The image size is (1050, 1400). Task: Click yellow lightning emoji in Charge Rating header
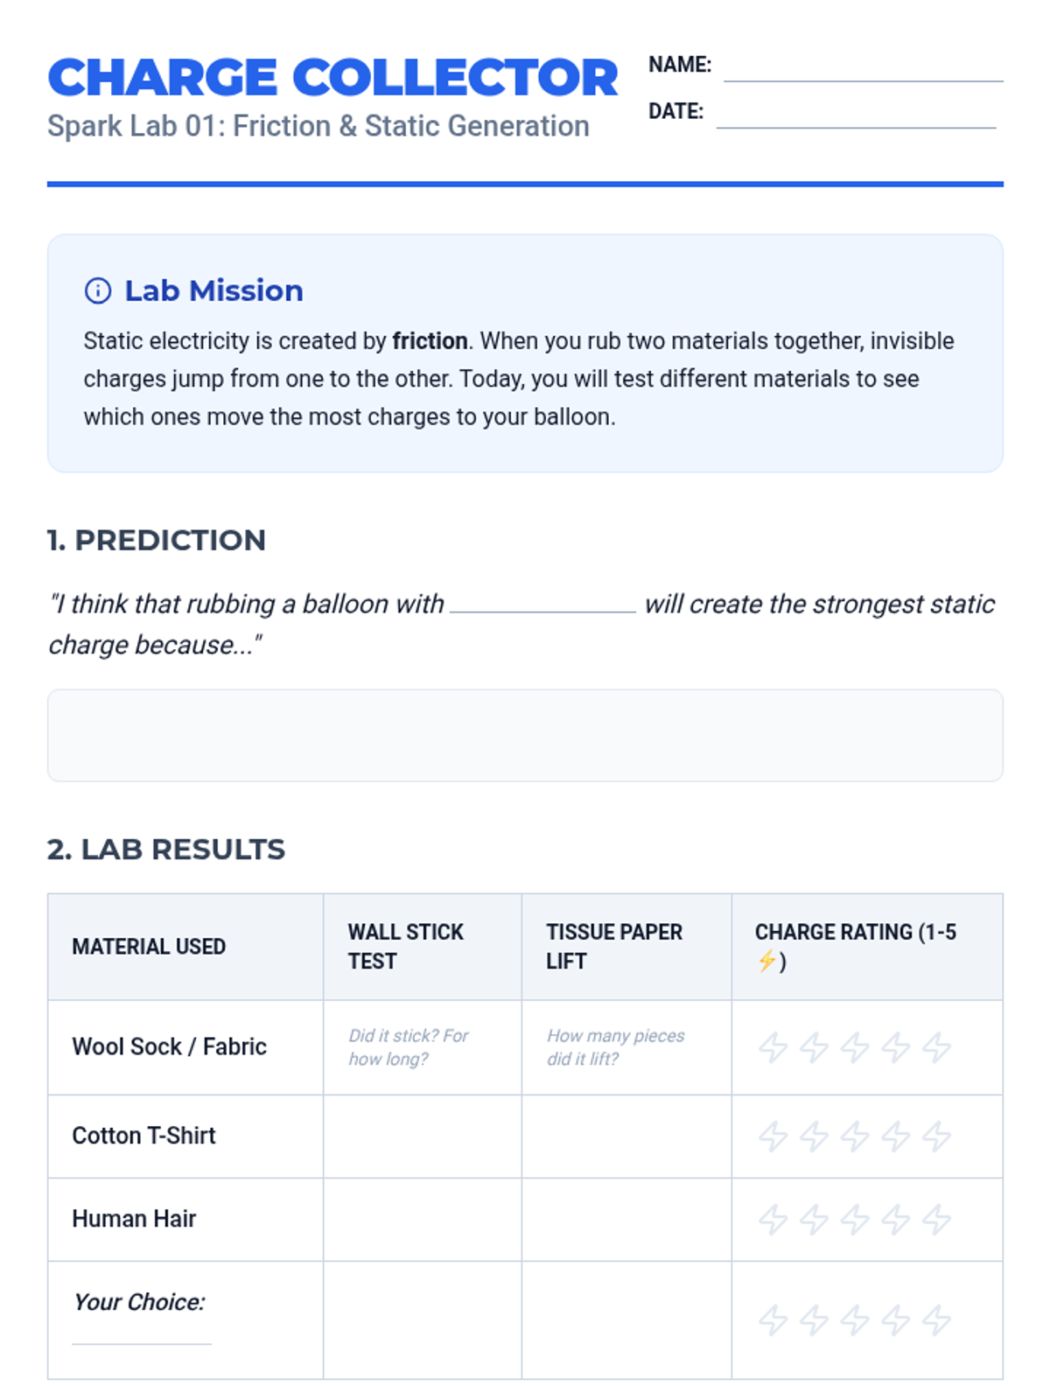click(766, 962)
